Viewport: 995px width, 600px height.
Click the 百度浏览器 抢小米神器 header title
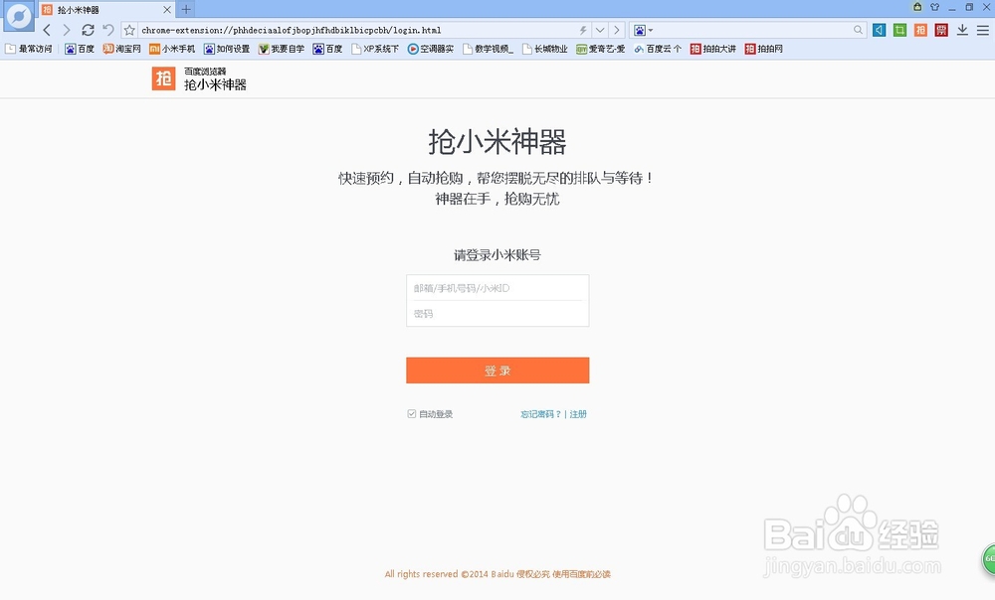click(x=215, y=79)
